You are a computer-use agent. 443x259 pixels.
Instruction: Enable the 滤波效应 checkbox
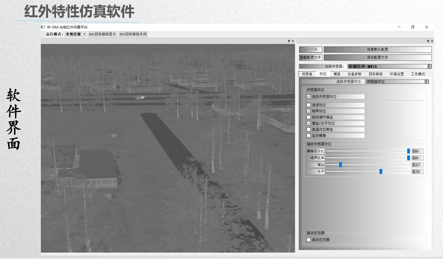coord(309,105)
